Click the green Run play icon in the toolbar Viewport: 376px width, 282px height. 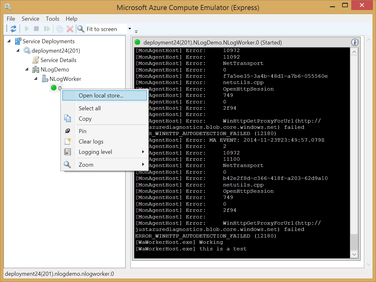pos(27,29)
